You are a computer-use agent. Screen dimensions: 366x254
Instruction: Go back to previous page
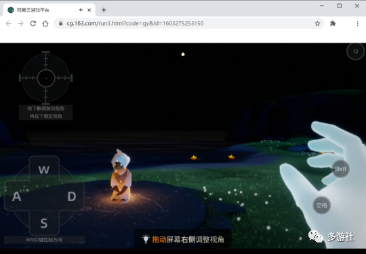(x=8, y=23)
